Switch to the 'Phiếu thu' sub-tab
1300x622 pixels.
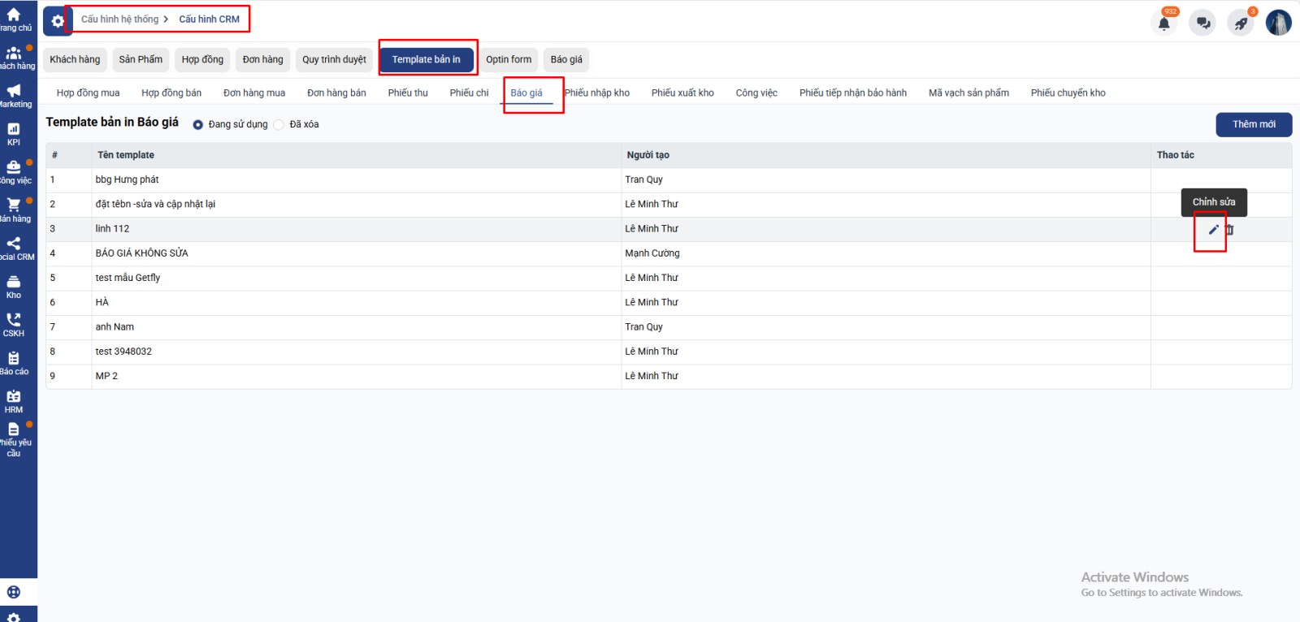tap(408, 93)
